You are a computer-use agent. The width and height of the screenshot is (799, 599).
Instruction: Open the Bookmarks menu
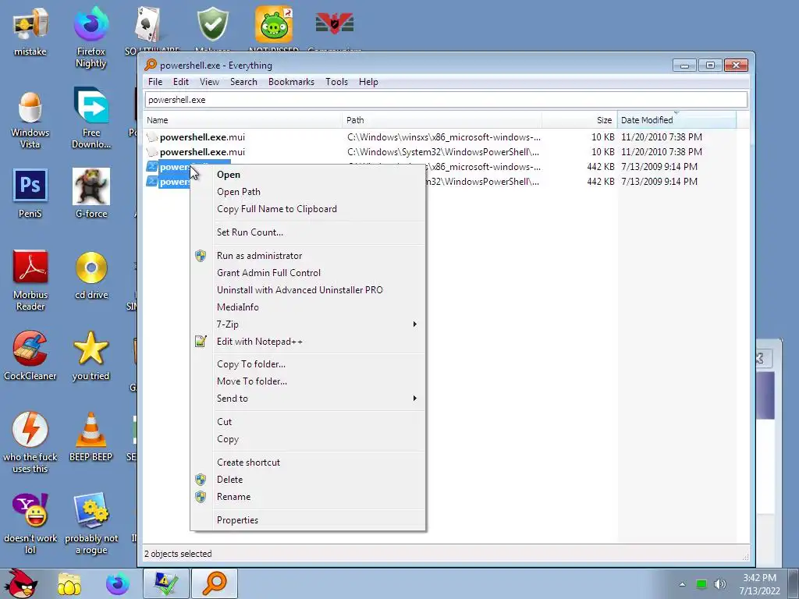(291, 82)
